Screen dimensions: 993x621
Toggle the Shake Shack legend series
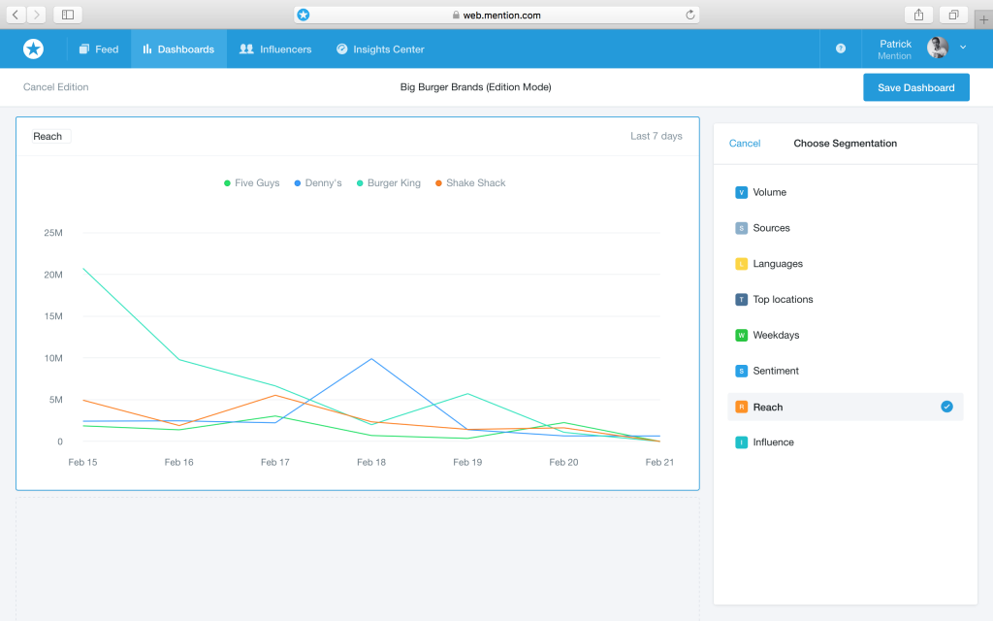click(x=470, y=182)
